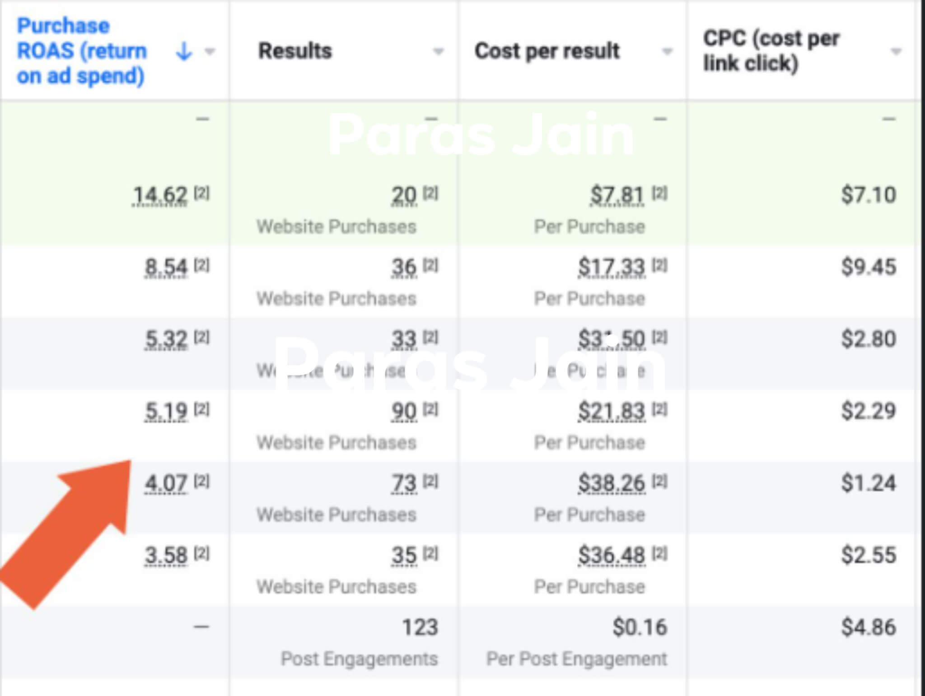The height and width of the screenshot is (696, 925).
Task: Expand the CPC column header dropdown caret
Action: (896, 51)
